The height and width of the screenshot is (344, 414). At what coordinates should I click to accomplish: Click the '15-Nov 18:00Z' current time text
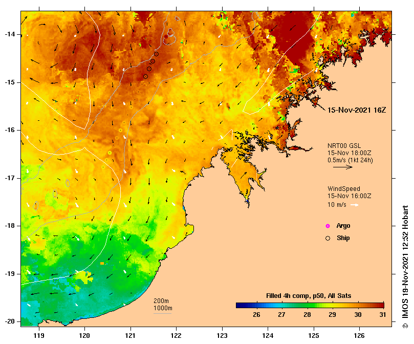(350, 153)
